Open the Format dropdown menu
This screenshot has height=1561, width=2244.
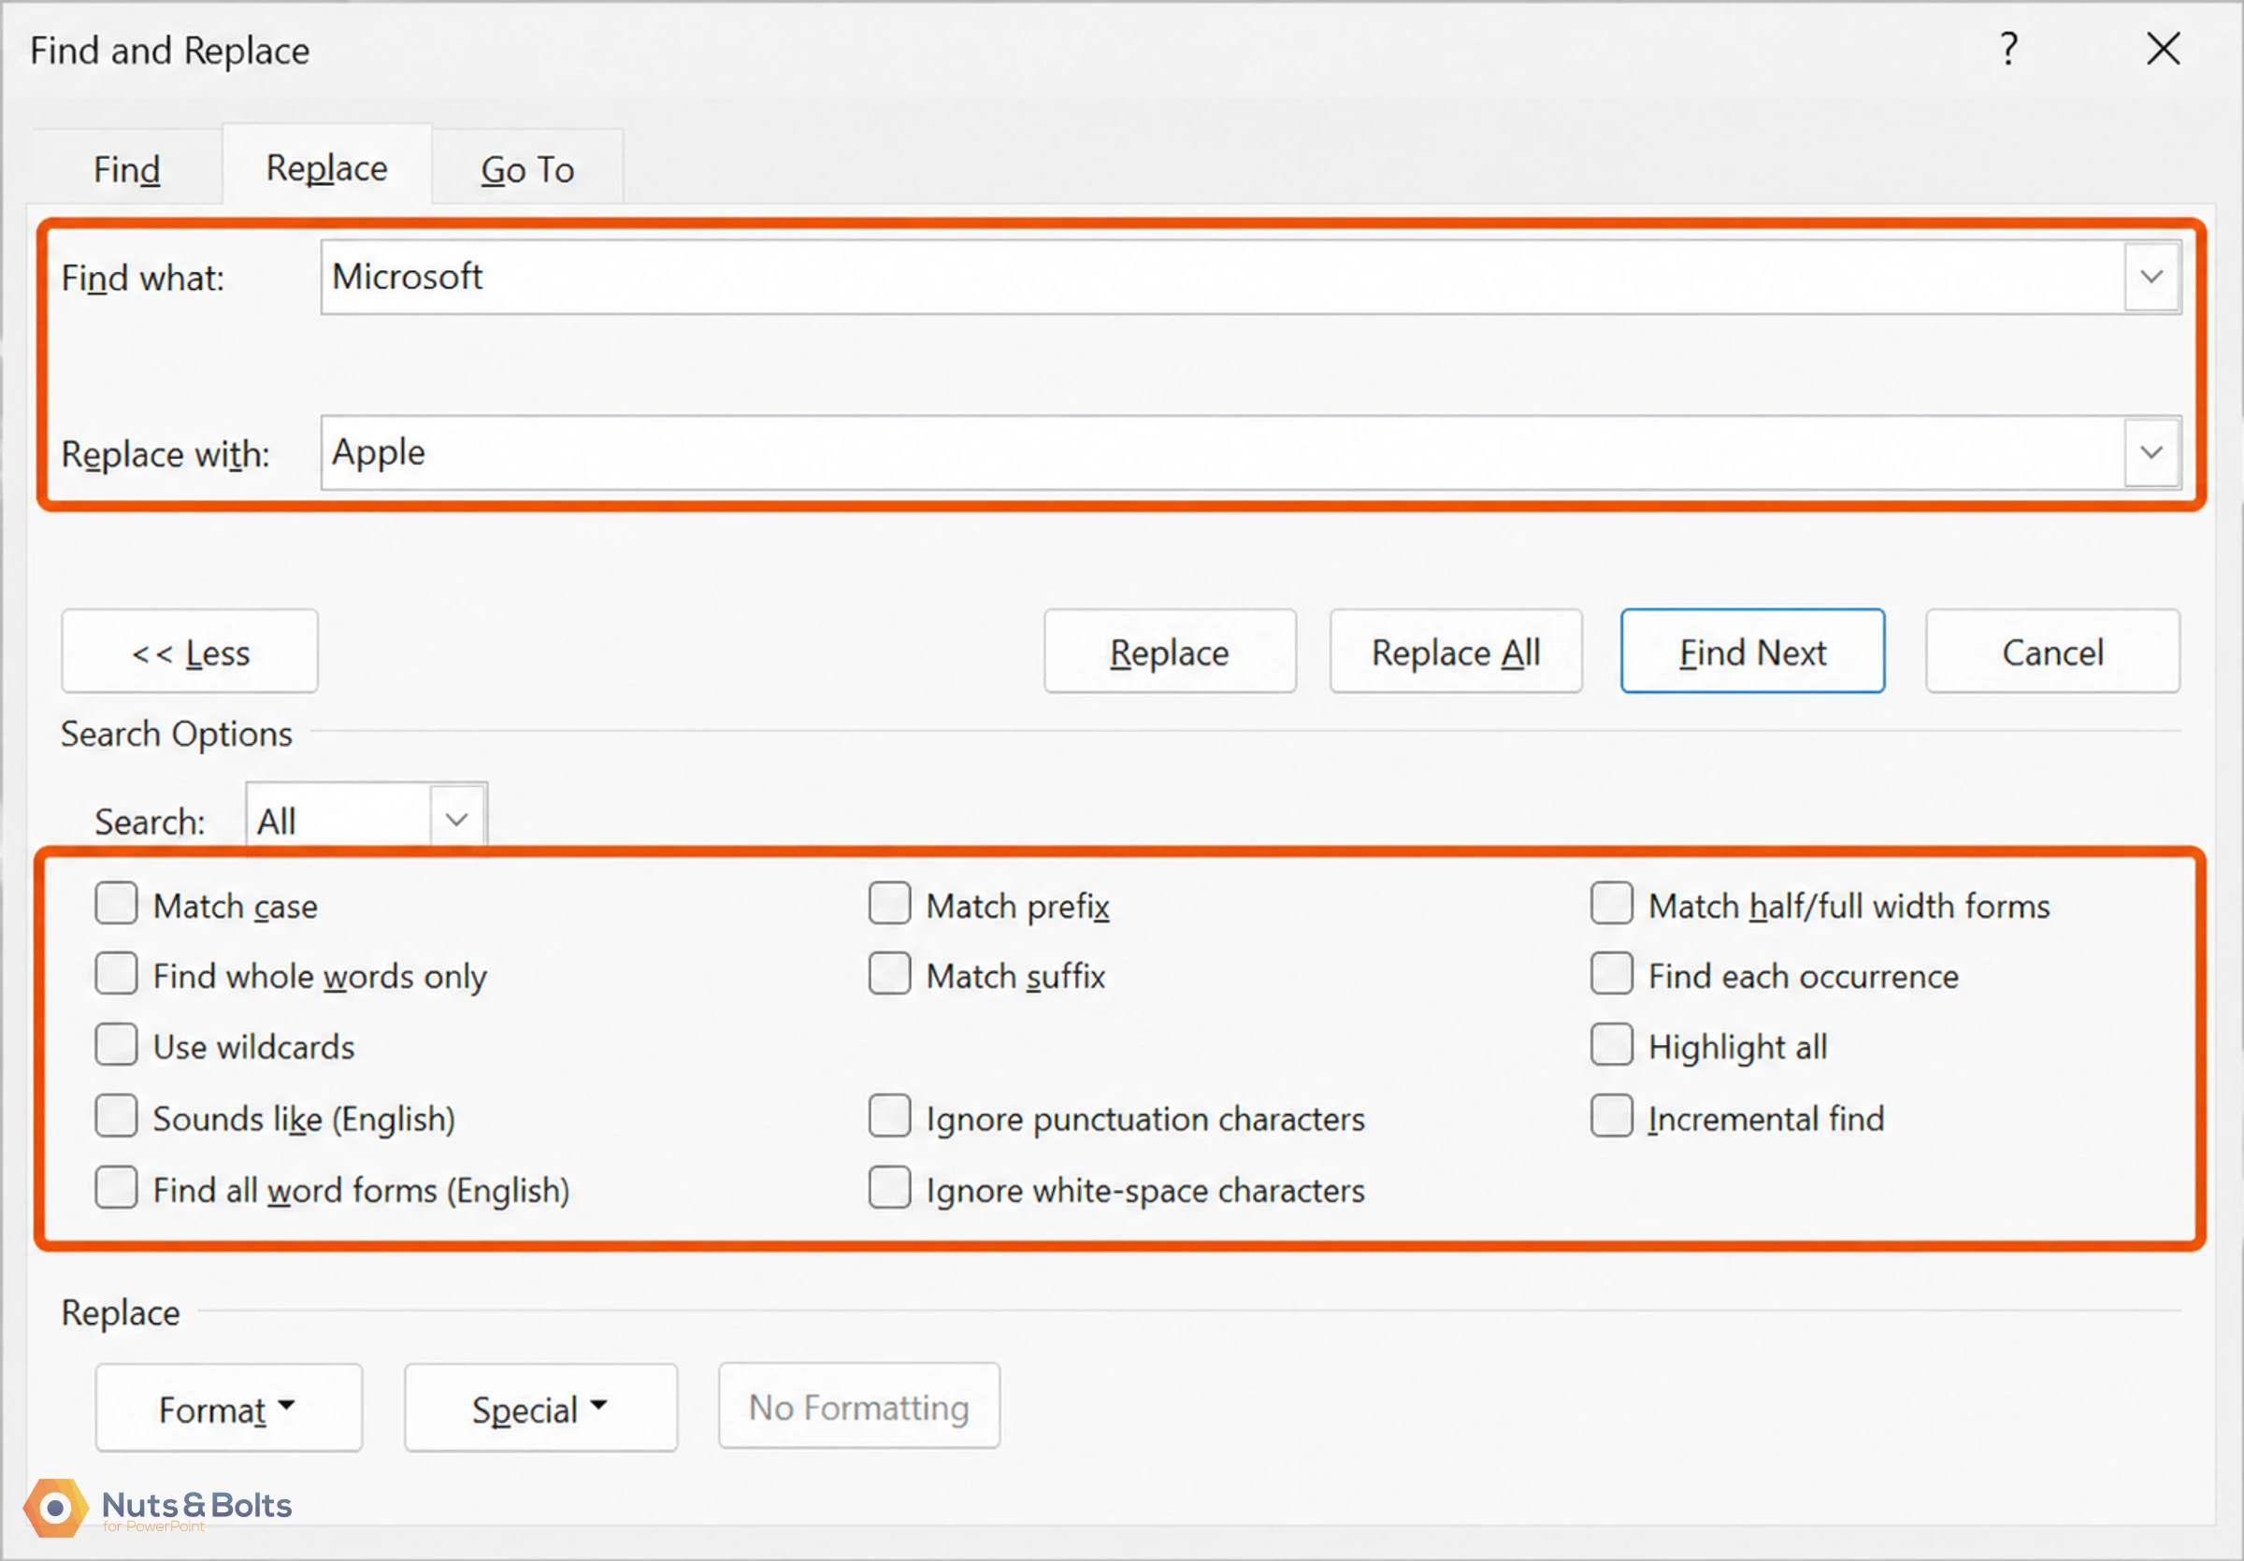[x=229, y=1409]
